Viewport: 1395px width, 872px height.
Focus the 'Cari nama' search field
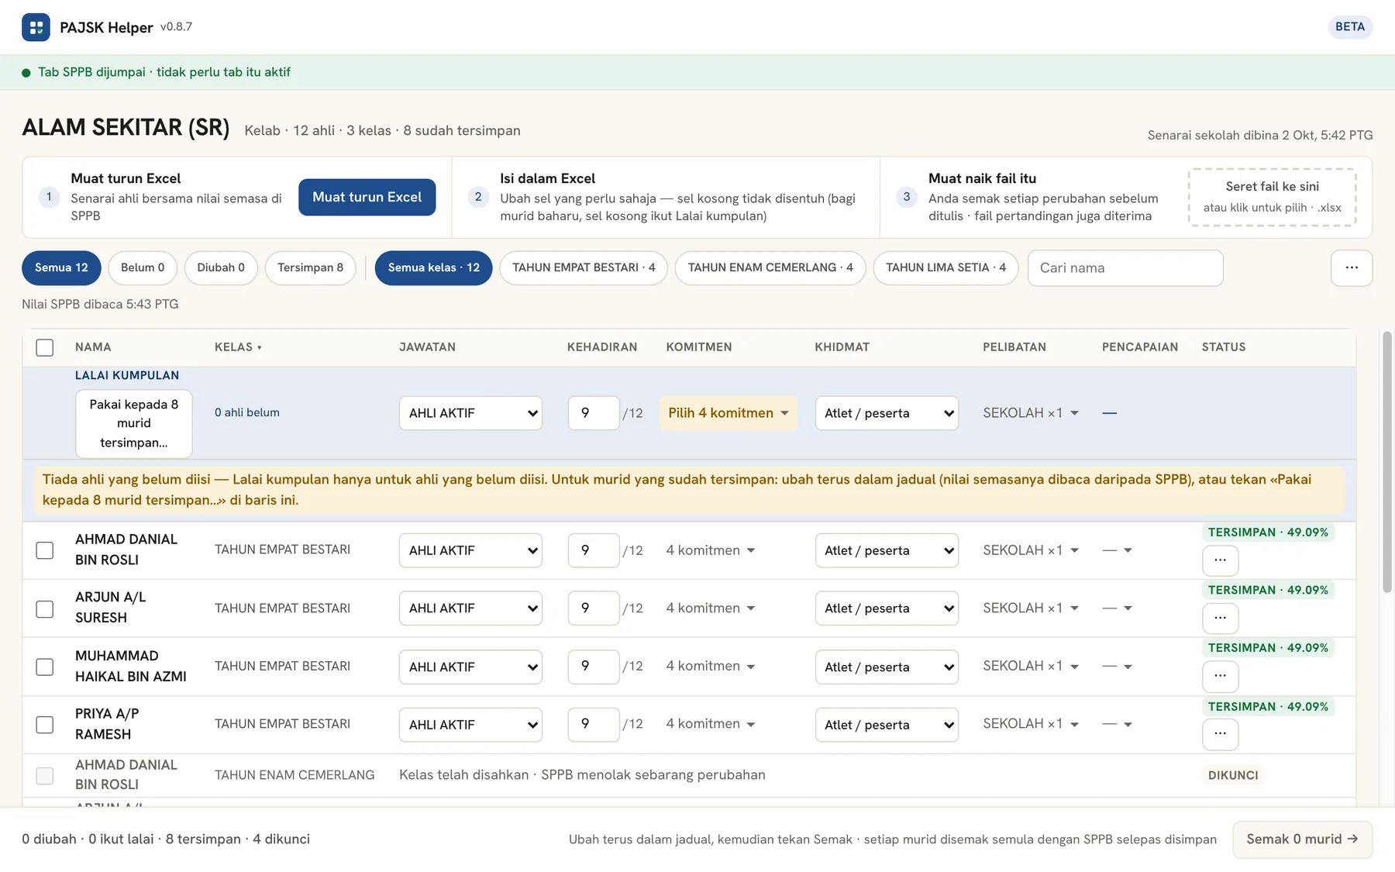tap(1125, 268)
